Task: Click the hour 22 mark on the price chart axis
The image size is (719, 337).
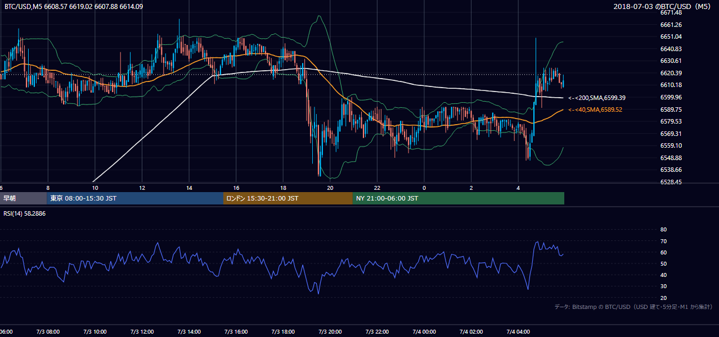Action: (377, 188)
